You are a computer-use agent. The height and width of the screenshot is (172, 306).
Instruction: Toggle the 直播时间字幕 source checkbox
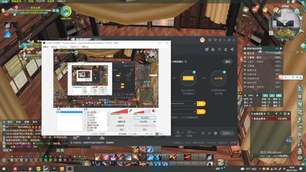[85, 125]
